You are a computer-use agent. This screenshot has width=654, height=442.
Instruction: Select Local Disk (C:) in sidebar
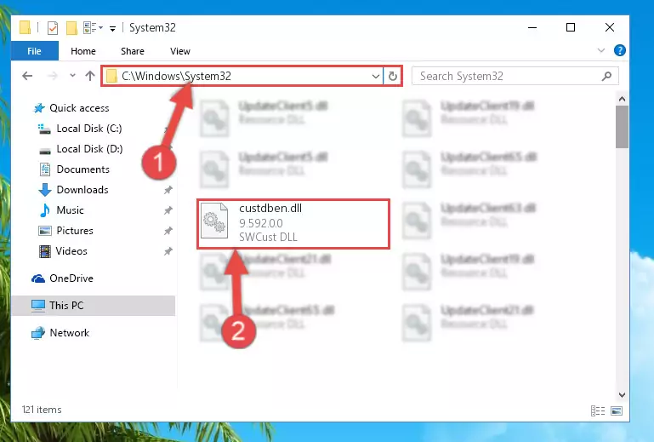(89, 129)
